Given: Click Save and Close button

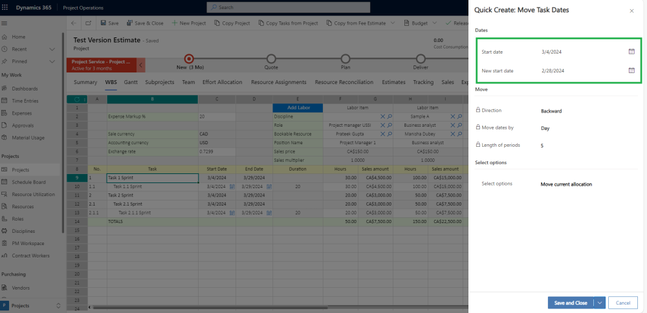Looking at the screenshot, I should point(571,303).
